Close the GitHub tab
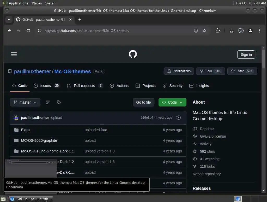Screen dimensions: 267x202 (x=70, y=19)
